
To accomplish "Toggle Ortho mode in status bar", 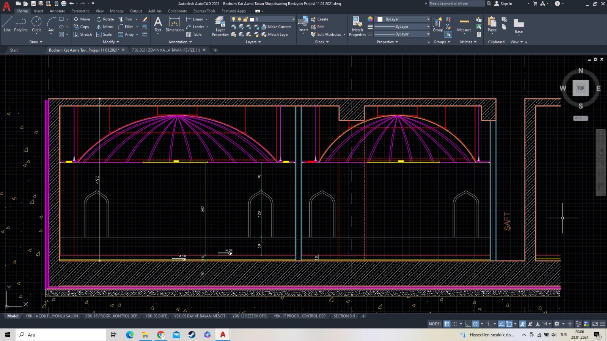I will (468, 324).
